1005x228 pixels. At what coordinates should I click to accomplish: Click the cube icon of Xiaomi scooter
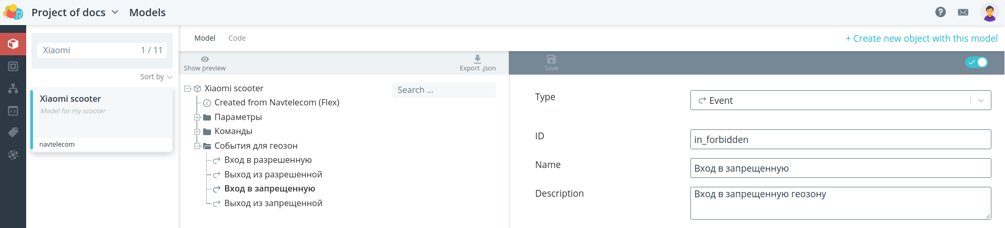[197, 89]
